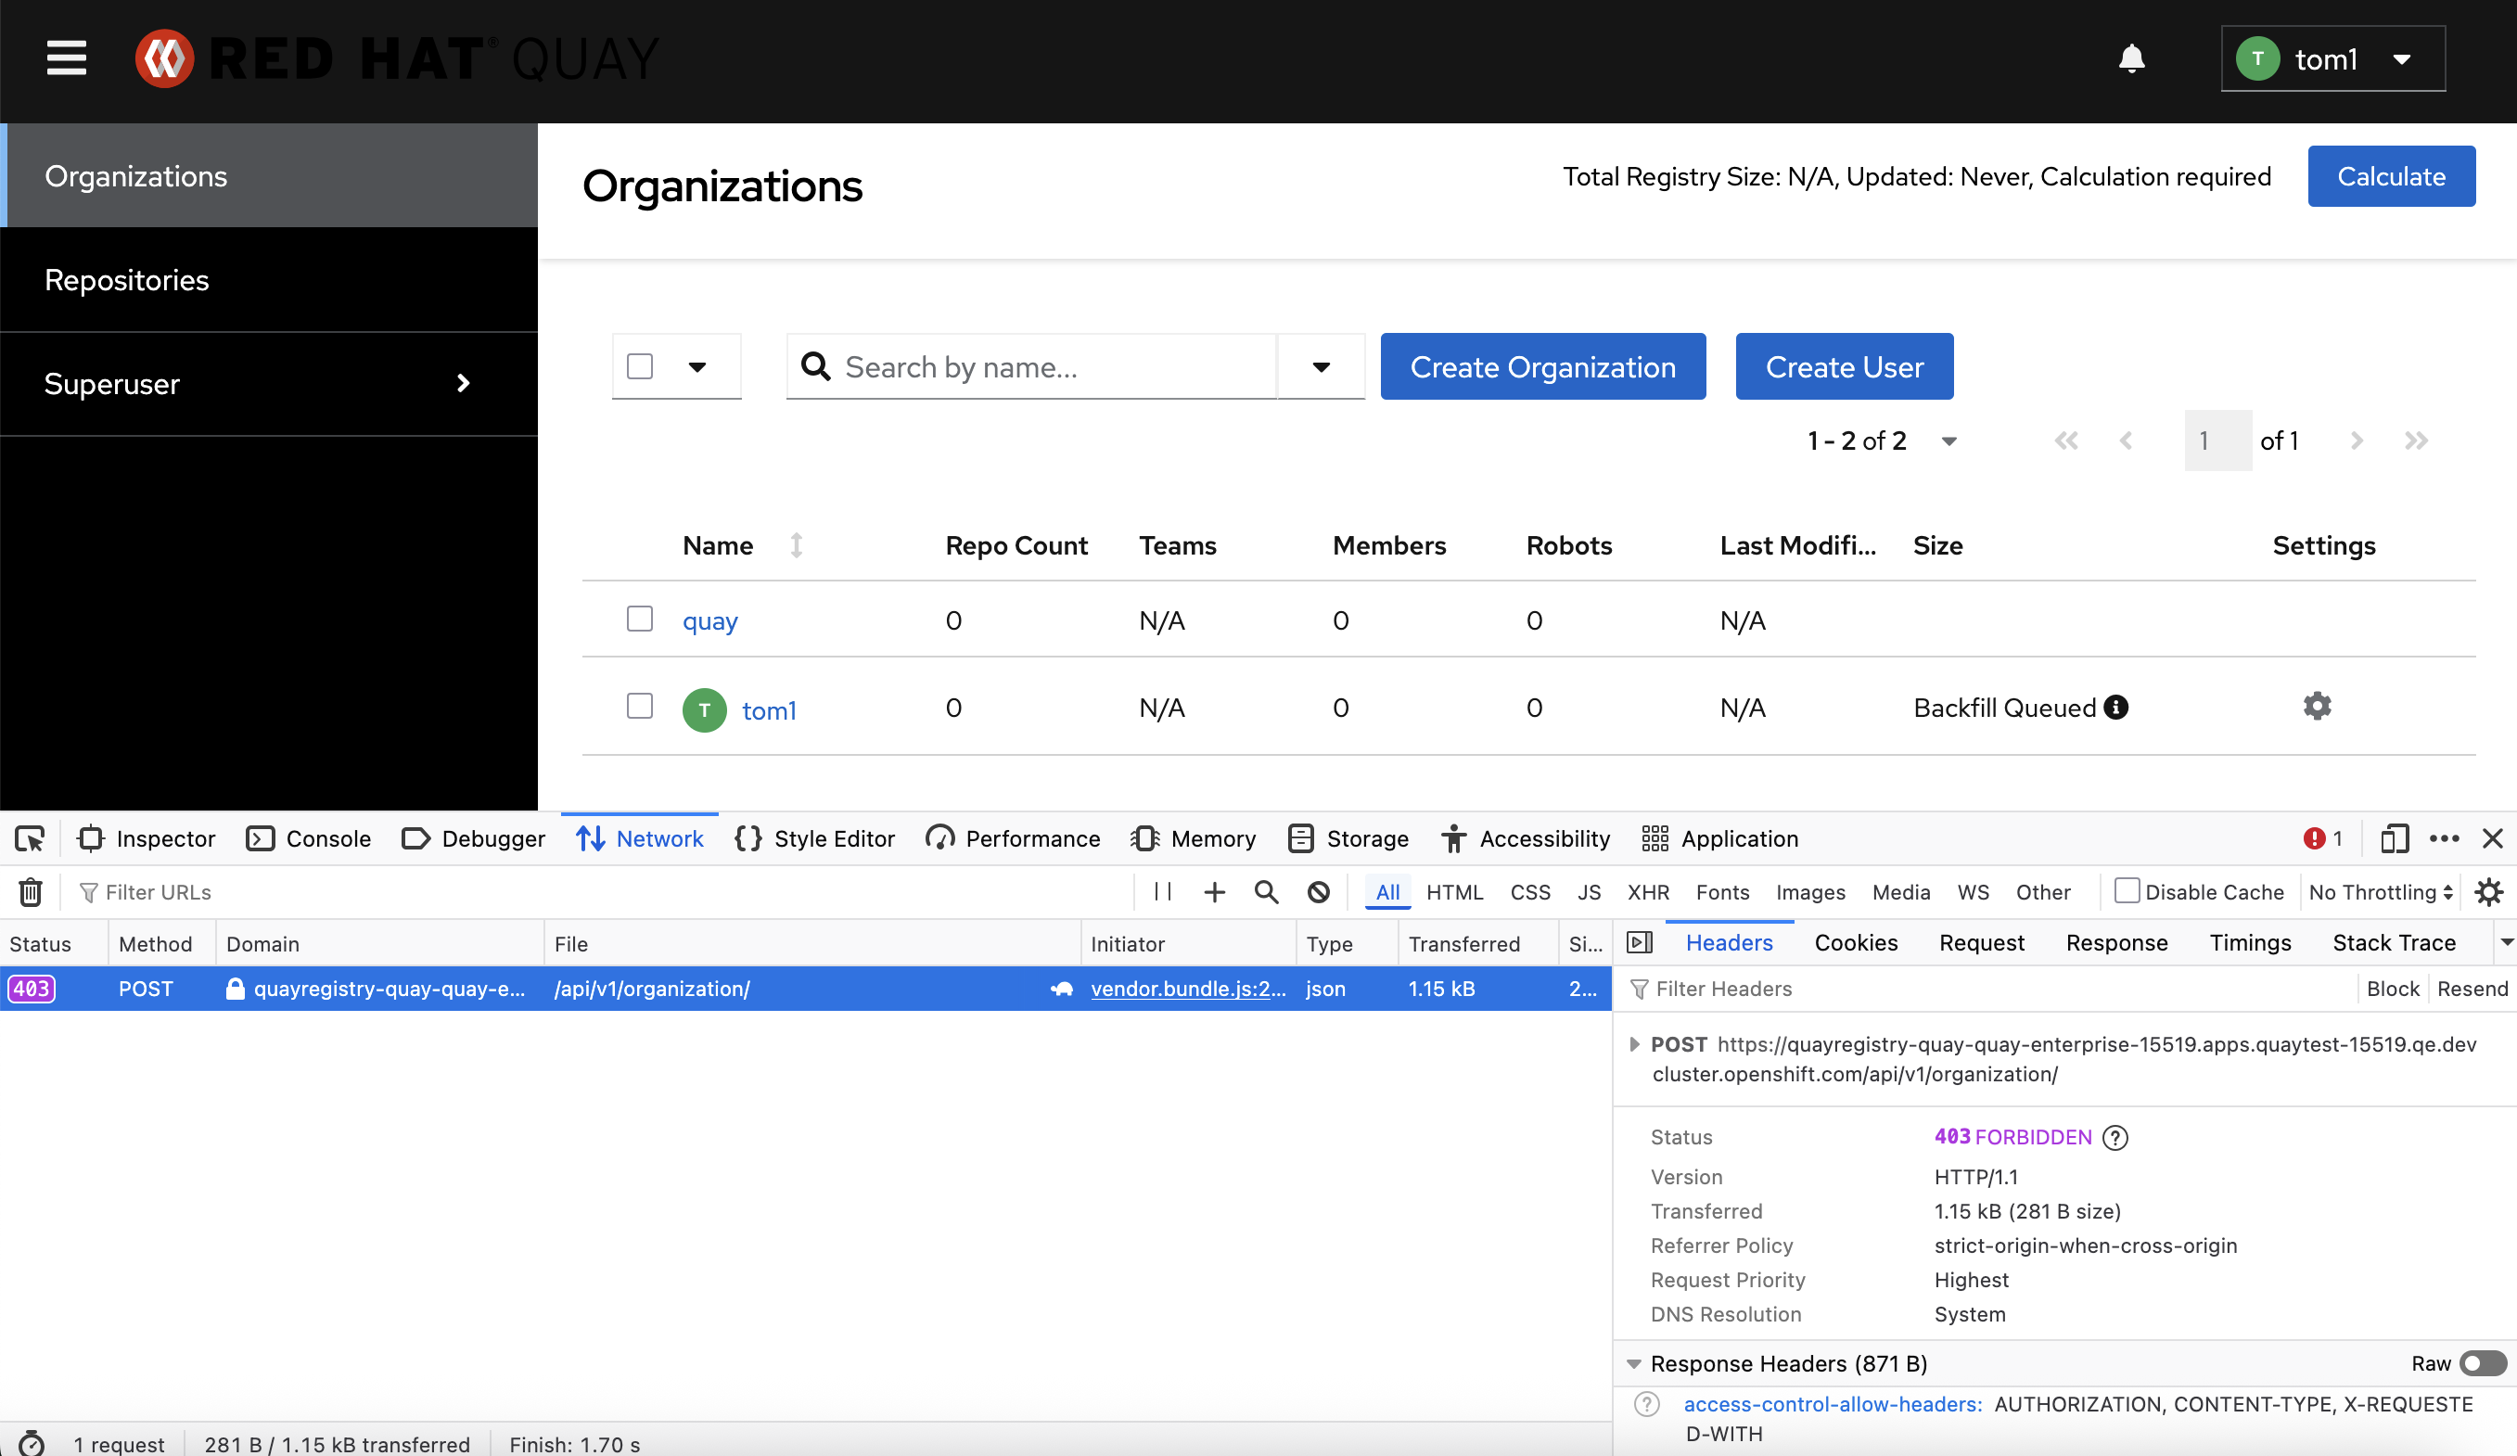Click the Search by name field
Image resolution: width=2517 pixels, height=1456 pixels.
[x=1049, y=366]
